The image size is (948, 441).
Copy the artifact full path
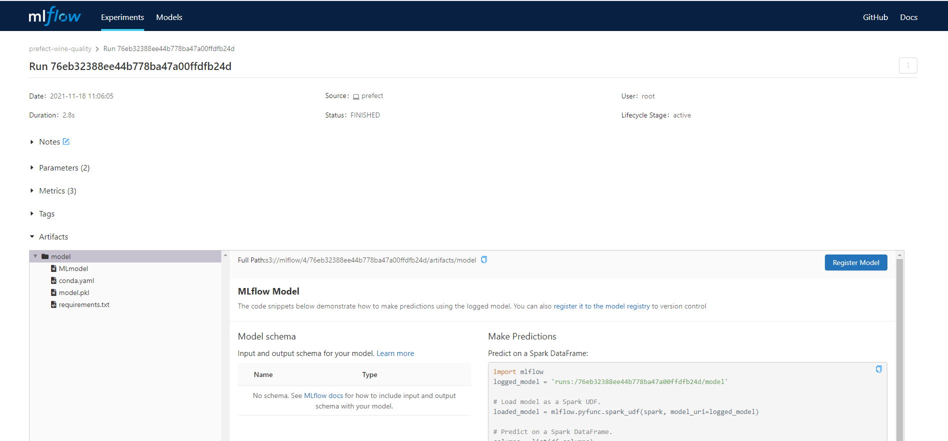point(484,259)
